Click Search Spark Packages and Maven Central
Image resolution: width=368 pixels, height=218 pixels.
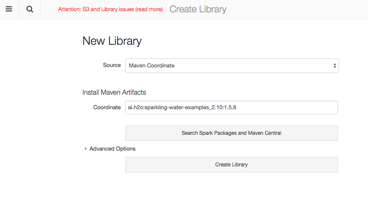click(x=231, y=133)
